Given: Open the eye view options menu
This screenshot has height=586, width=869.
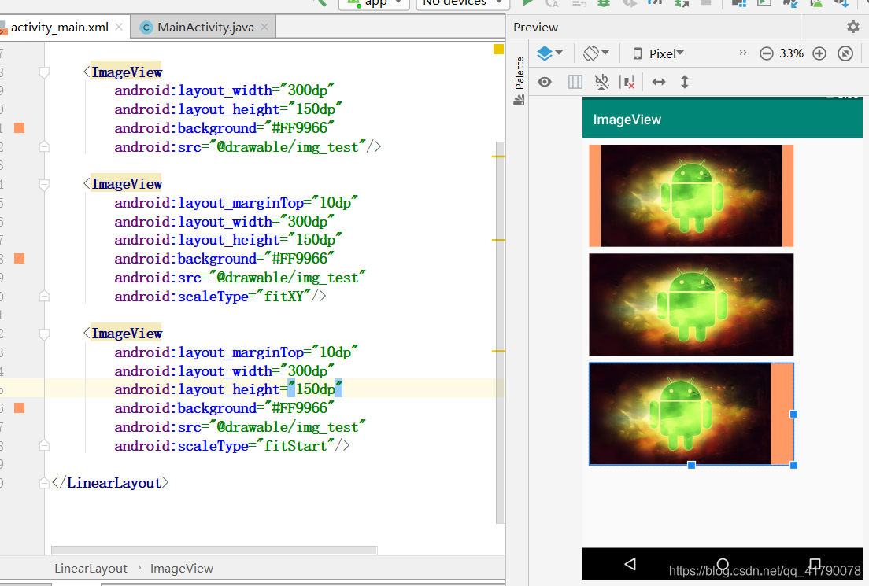Looking at the screenshot, I should click(x=545, y=82).
